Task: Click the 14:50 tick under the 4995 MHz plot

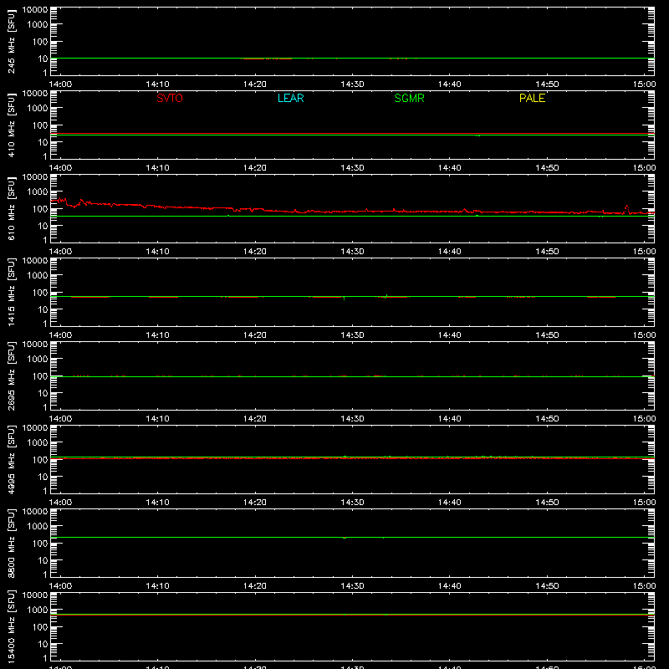Action: click(547, 503)
